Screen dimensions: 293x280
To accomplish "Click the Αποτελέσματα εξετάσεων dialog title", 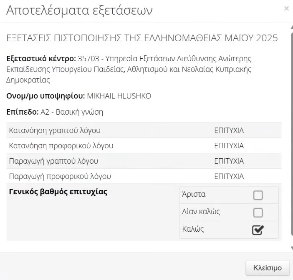I will pyautogui.click(x=79, y=10).
